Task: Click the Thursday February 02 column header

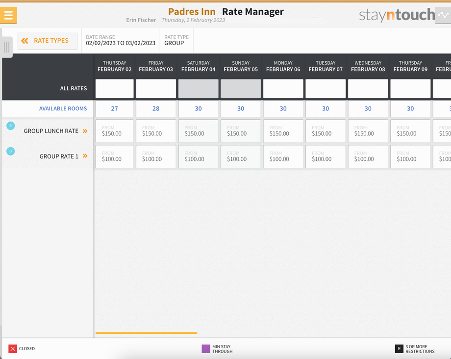Action: tap(115, 66)
